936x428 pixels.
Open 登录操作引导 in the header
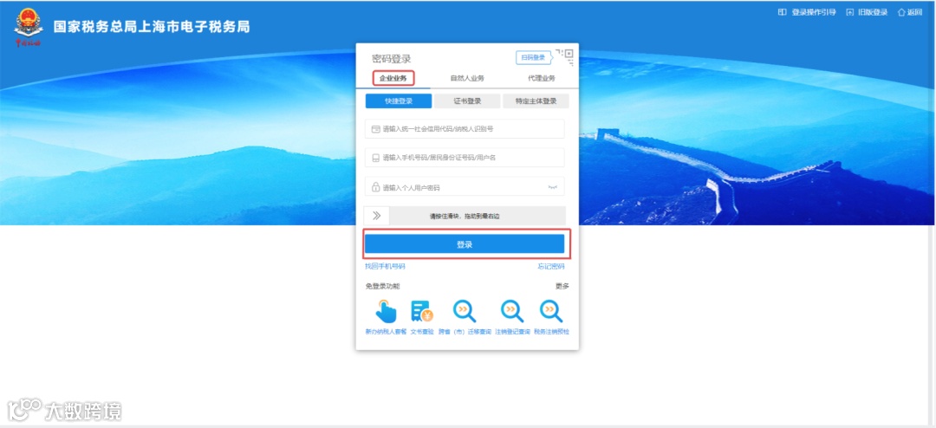coord(807,12)
